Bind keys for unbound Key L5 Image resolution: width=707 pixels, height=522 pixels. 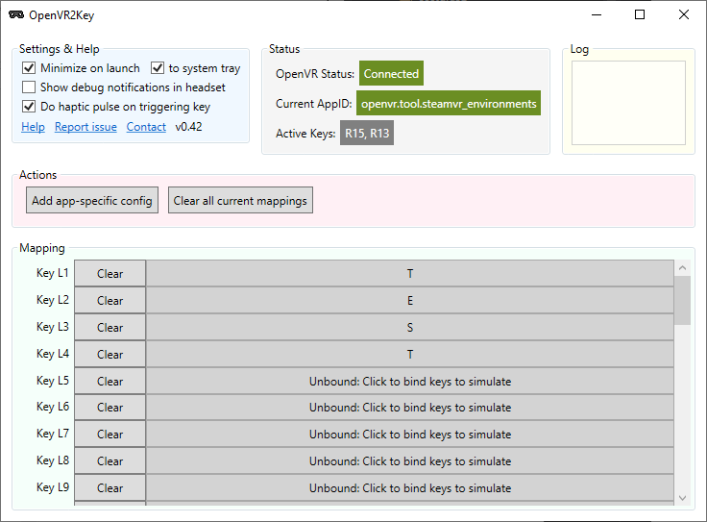410,382
